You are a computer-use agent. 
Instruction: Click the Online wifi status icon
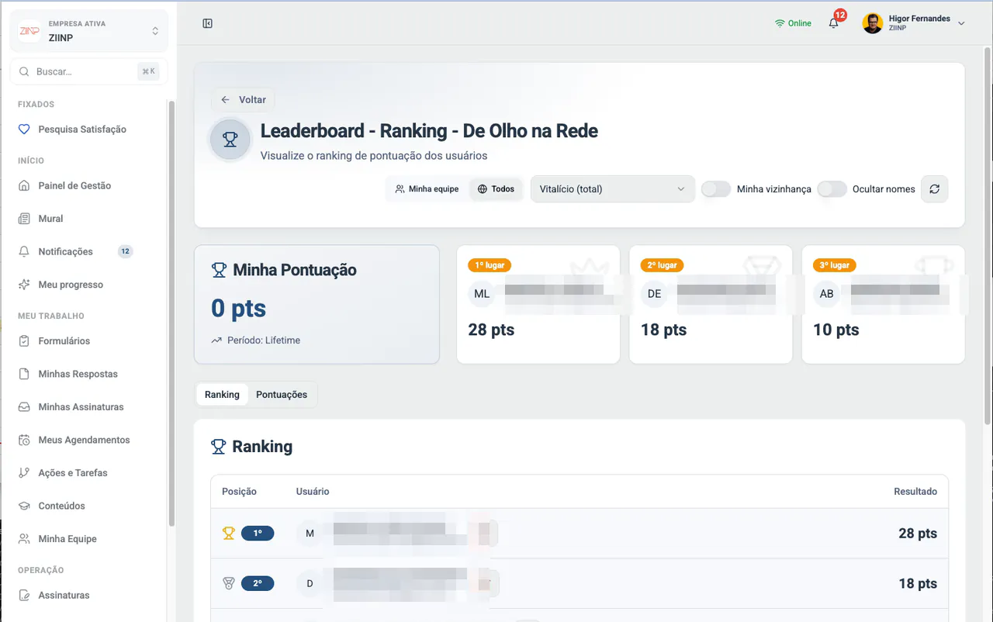click(780, 23)
